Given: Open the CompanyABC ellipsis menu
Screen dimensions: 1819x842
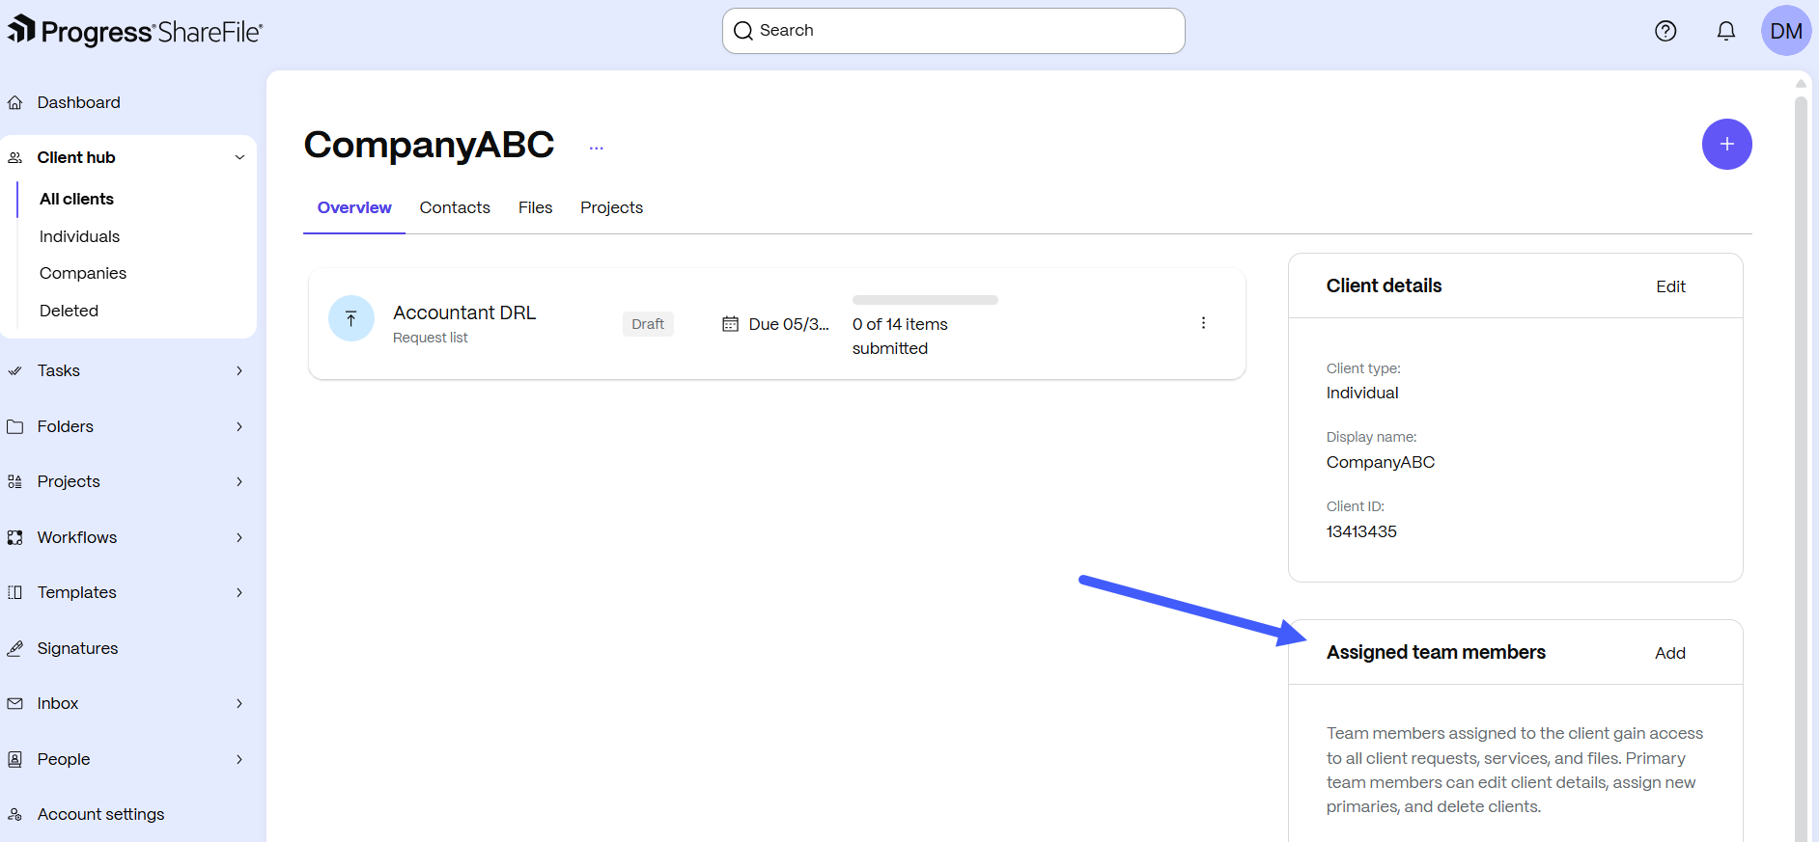Looking at the screenshot, I should [x=597, y=148].
